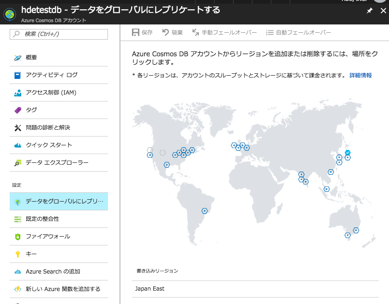Open the タグ menu item

[x=59, y=110]
